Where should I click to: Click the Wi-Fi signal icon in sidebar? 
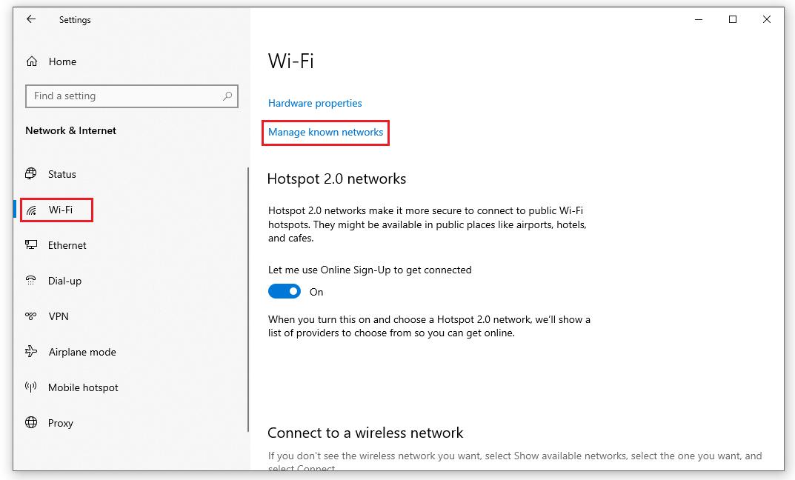(31, 210)
